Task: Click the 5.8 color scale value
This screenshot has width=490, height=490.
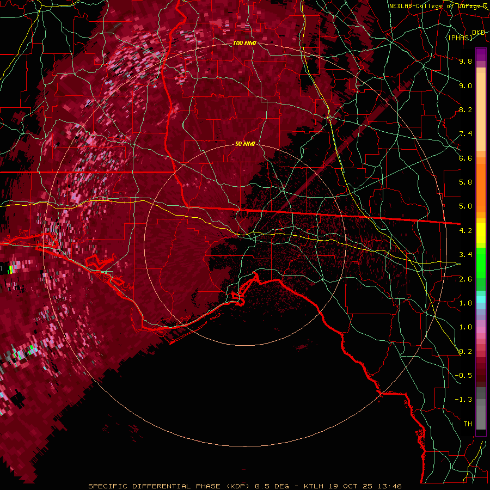Action: pos(465,182)
